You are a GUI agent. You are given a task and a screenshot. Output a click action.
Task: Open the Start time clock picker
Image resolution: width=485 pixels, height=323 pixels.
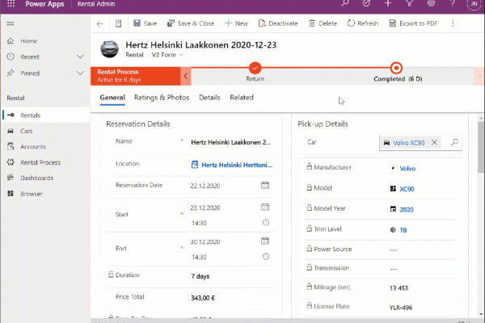coord(266,223)
